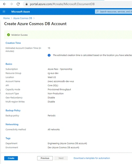Viewport: 132px width, 164px height.
Task: Click the 'Account Name' label
Action: [x=13, y=81]
